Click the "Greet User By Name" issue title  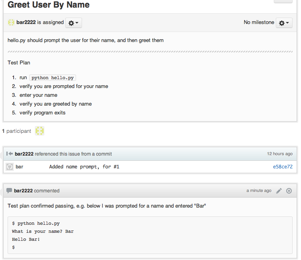click(x=48, y=5)
